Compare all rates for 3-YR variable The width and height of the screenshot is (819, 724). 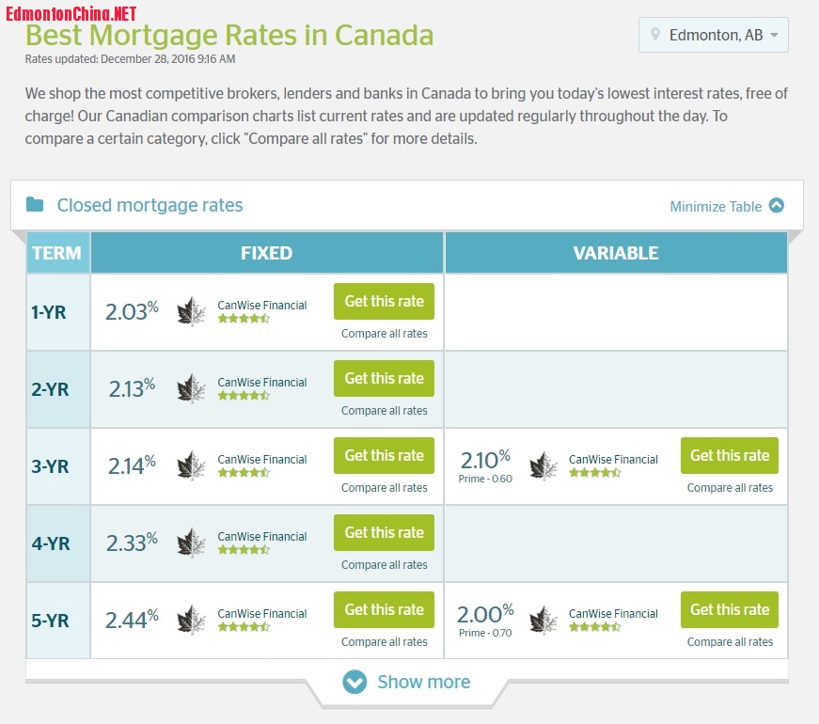tap(730, 488)
